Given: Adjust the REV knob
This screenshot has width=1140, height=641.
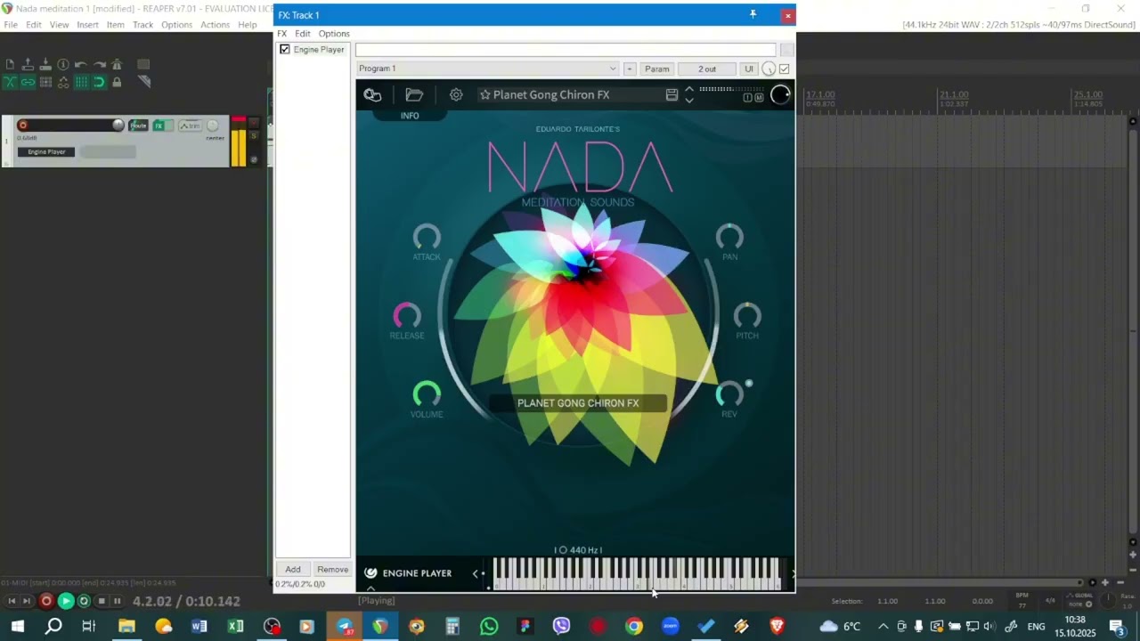Looking at the screenshot, I should click(729, 394).
